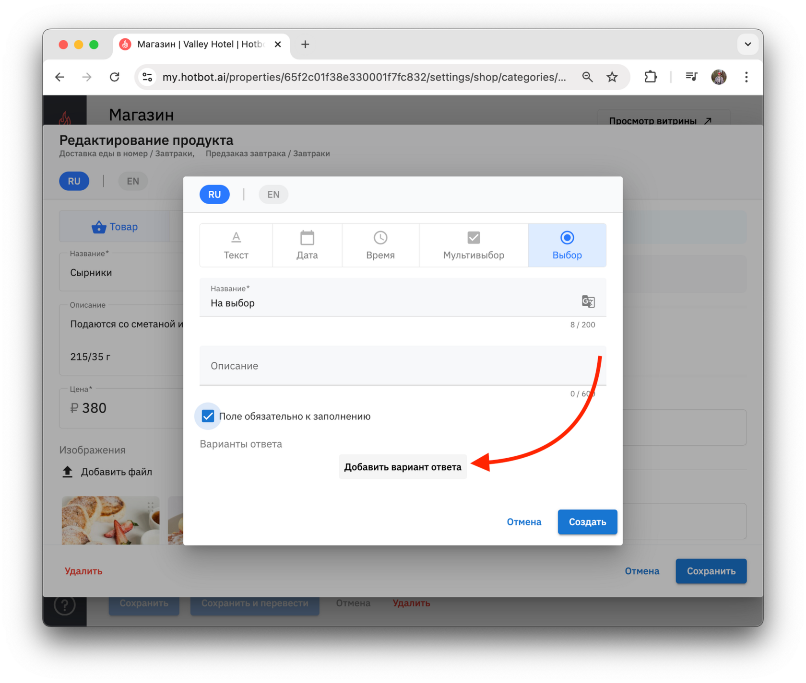Click 'Добавить вариант ответа' button
This screenshot has width=806, height=683.
click(403, 467)
